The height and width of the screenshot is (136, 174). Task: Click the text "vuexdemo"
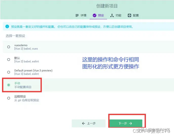point(21,45)
